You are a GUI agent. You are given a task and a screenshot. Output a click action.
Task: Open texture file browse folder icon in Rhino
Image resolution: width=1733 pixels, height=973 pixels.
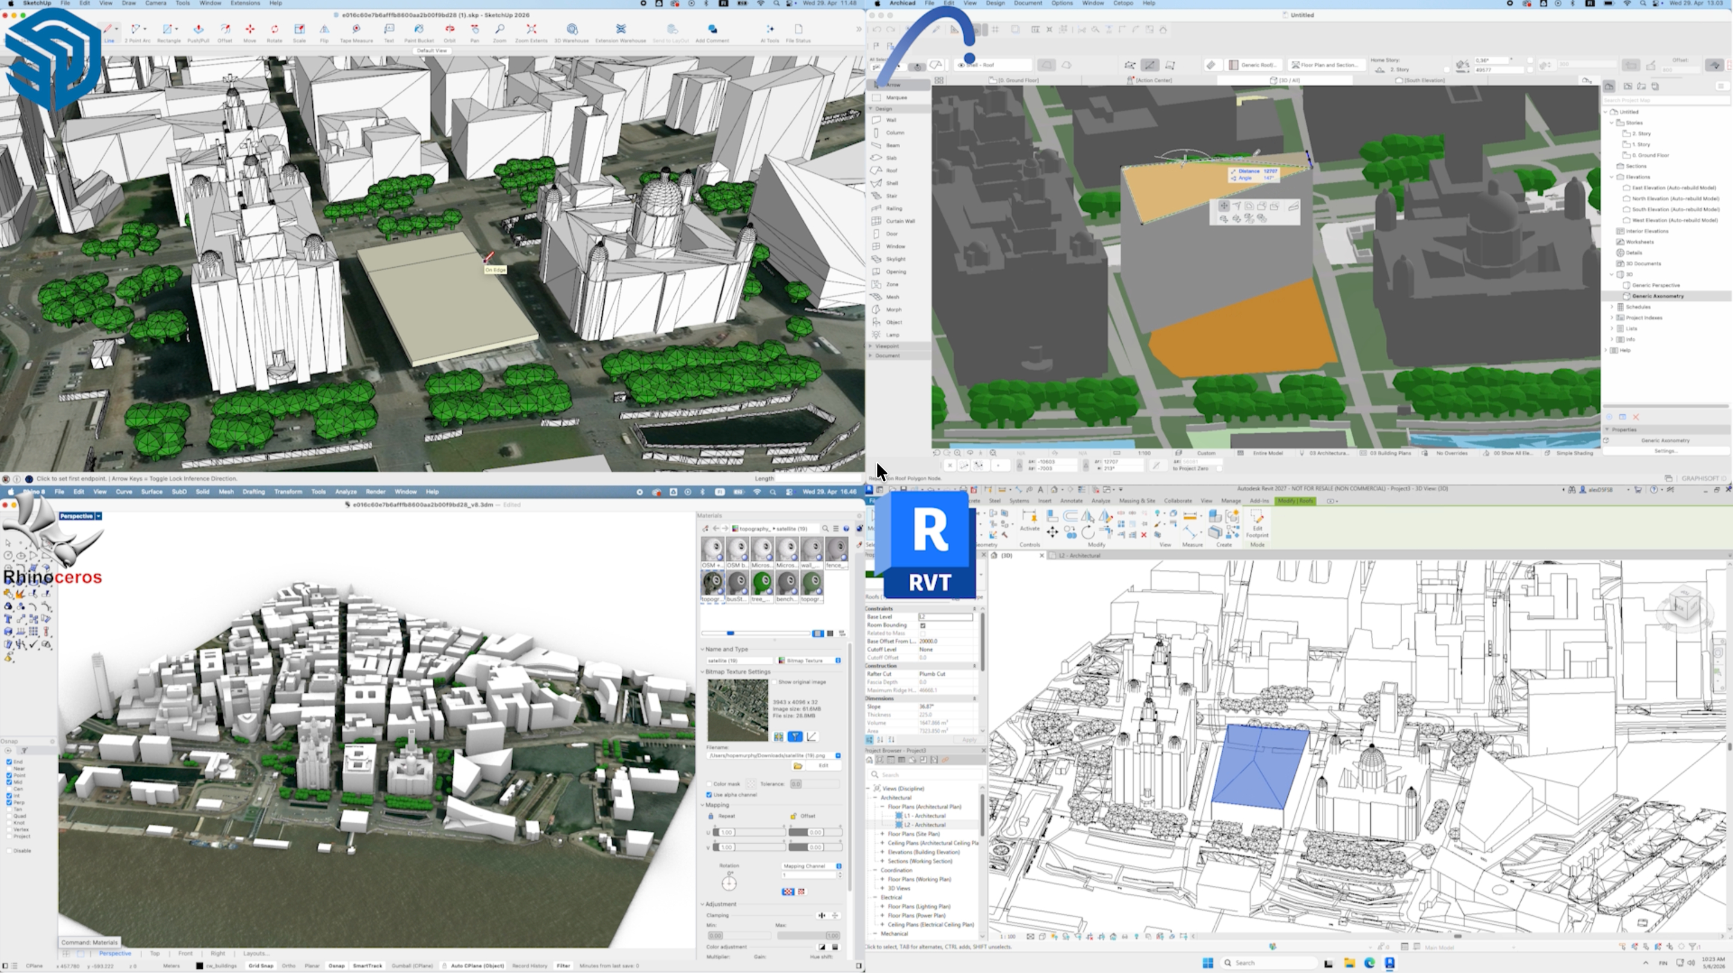pos(798,766)
